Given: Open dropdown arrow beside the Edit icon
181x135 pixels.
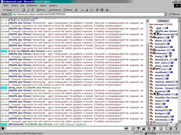Looking at the screenshot, I should [x=94, y=10].
